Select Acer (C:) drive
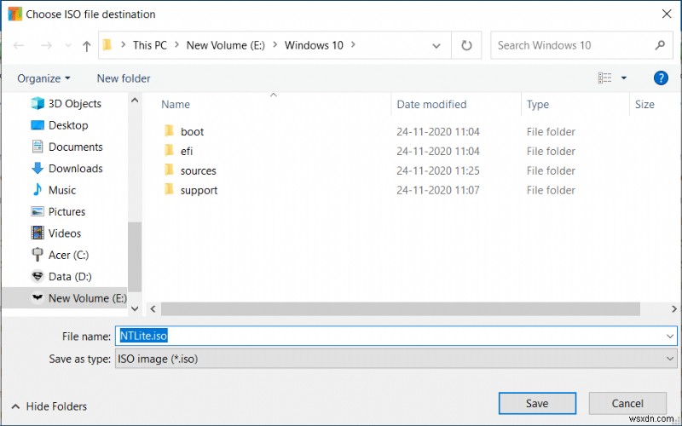This screenshot has height=426, width=682. tap(60, 255)
